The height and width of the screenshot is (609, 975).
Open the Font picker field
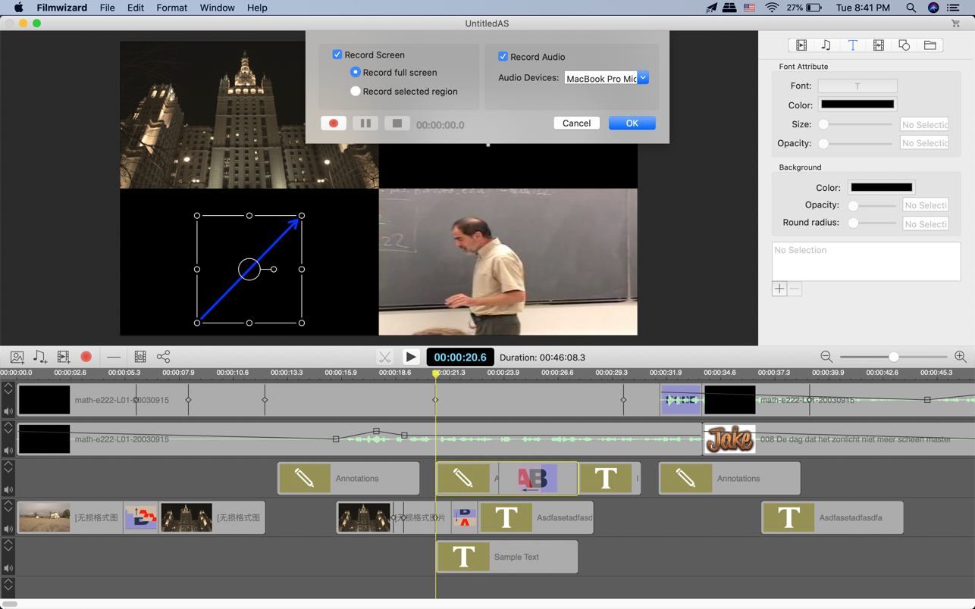click(x=857, y=86)
